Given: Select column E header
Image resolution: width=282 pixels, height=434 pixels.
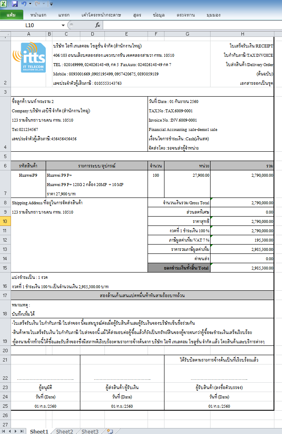Looking at the screenshot, I should pyautogui.click(x=126, y=34).
